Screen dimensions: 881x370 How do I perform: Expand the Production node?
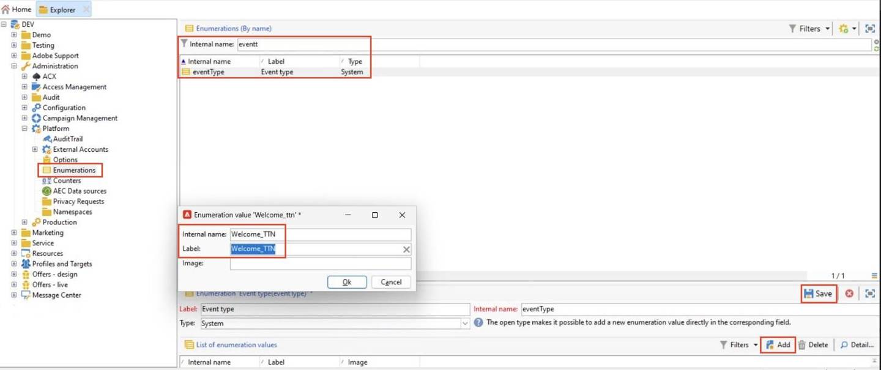pos(24,222)
